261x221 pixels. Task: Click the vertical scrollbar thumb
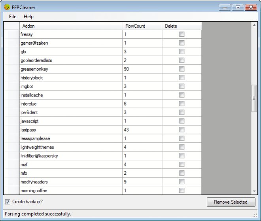pyautogui.click(x=254, y=98)
